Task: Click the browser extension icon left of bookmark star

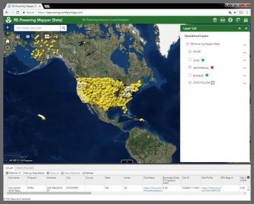Action: (x=230, y=13)
